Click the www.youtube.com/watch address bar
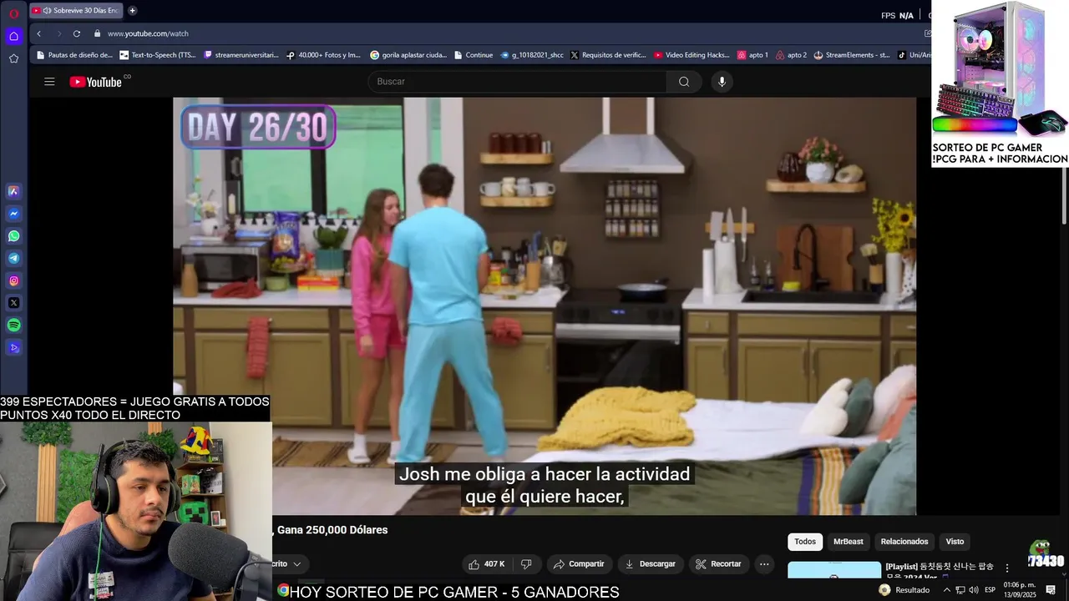Viewport: 1069px width, 601px height. coord(148,33)
